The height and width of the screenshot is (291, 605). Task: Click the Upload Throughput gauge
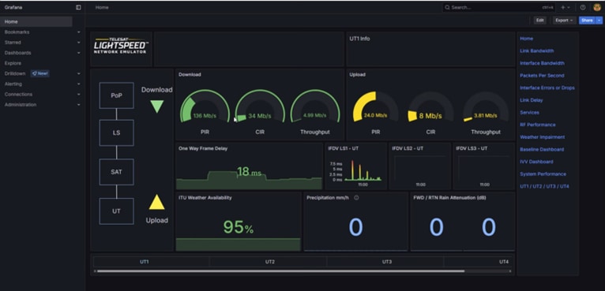click(486, 107)
